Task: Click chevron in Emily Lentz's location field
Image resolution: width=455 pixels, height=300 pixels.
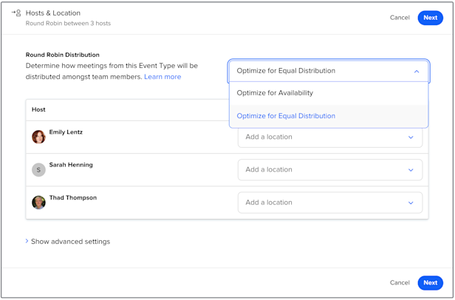Action: coord(411,137)
